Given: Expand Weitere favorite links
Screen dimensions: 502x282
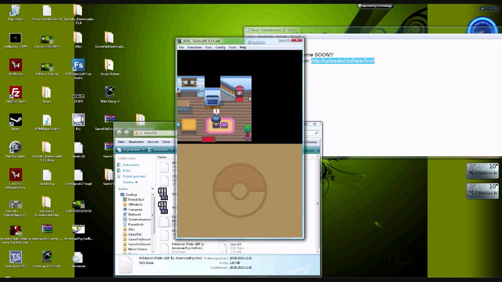Looking at the screenshot, I should coord(130,182).
